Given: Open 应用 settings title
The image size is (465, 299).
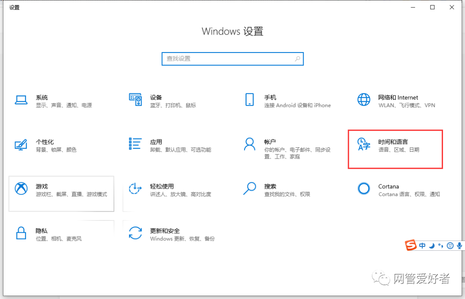Looking at the screenshot, I should (x=156, y=142).
